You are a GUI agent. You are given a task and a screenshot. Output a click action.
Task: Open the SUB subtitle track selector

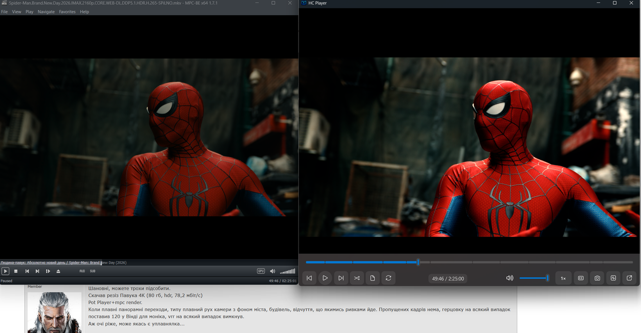pos(93,271)
